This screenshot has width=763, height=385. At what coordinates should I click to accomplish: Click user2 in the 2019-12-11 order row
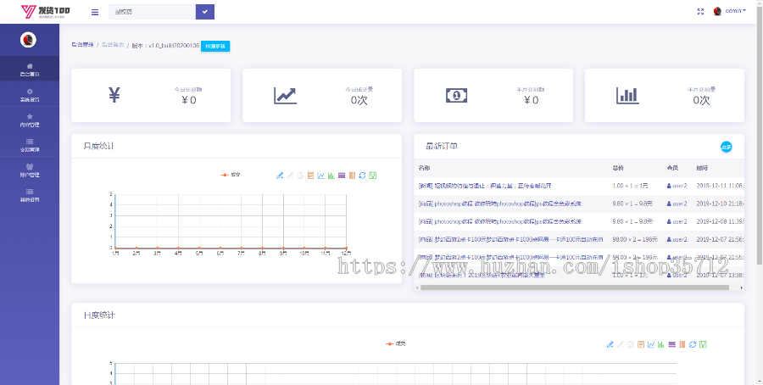click(677, 186)
